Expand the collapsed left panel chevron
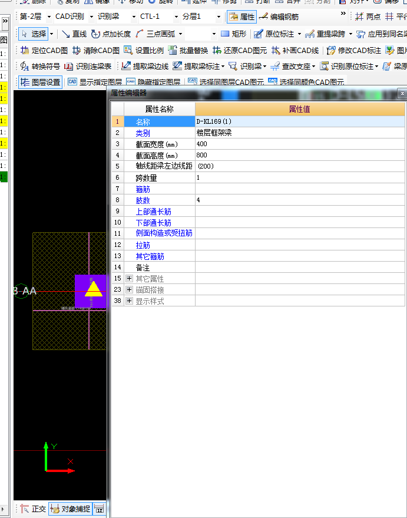Viewport: 407px width, 518px height. click(x=5, y=21)
